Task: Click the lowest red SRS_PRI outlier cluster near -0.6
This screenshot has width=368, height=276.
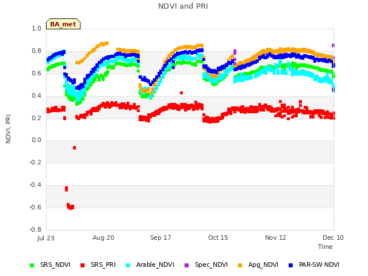Action: (70, 206)
